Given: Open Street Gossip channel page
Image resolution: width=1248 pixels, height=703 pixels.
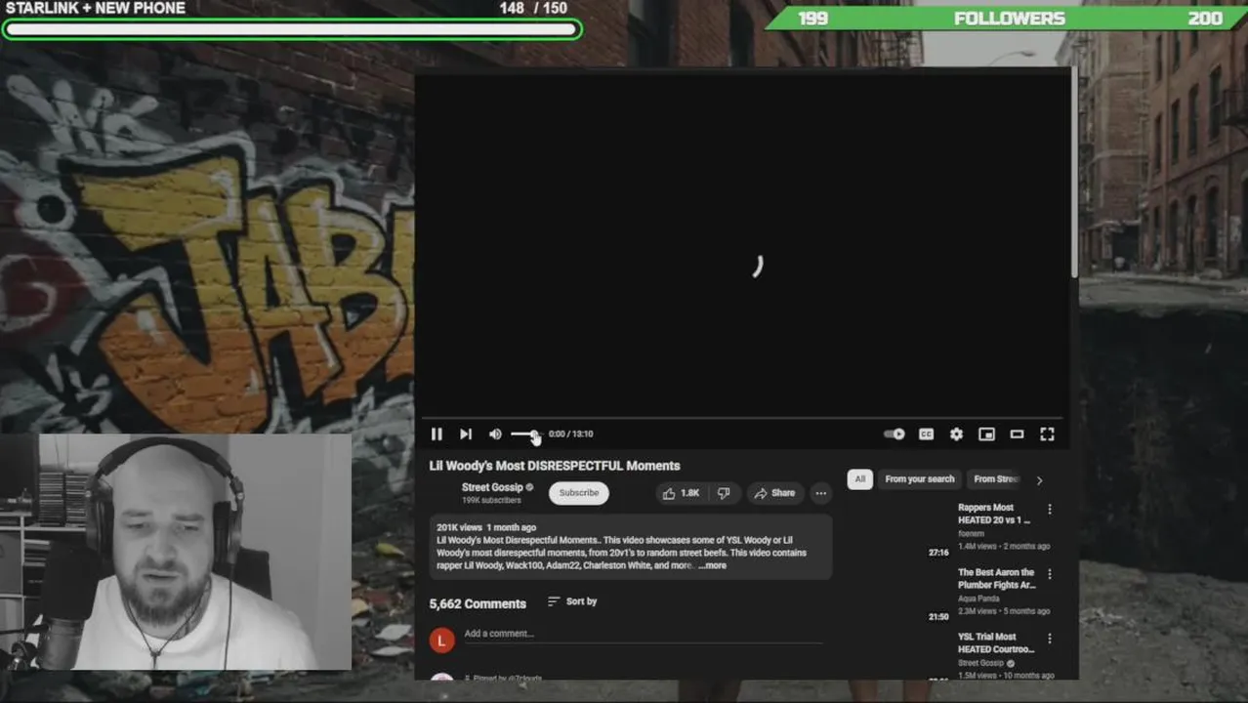Looking at the screenshot, I should (492, 487).
